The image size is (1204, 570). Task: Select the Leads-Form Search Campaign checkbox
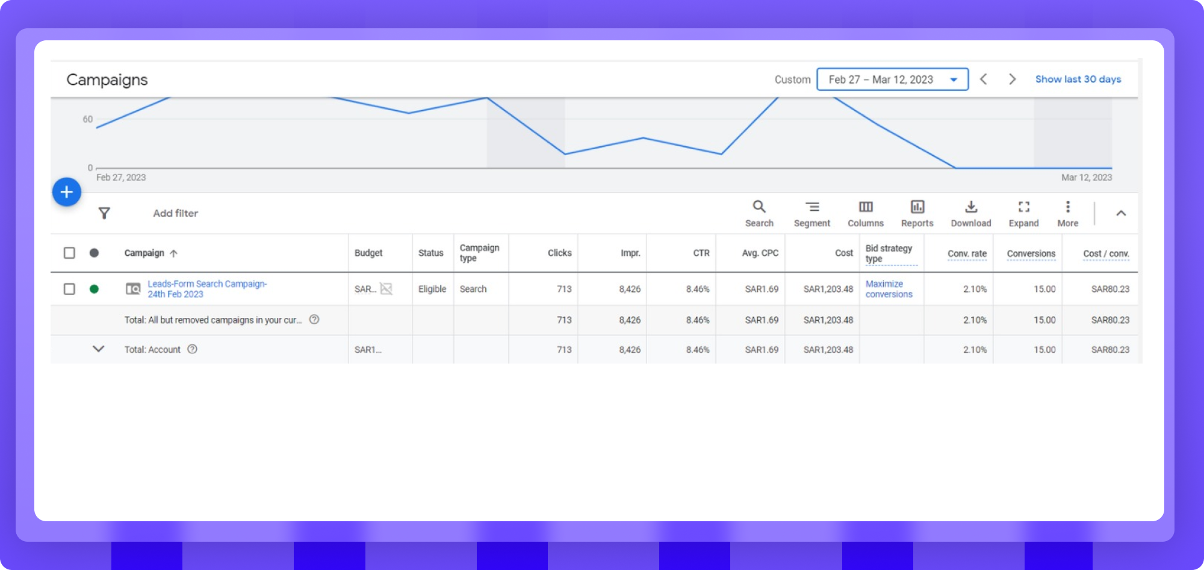point(70,289)
